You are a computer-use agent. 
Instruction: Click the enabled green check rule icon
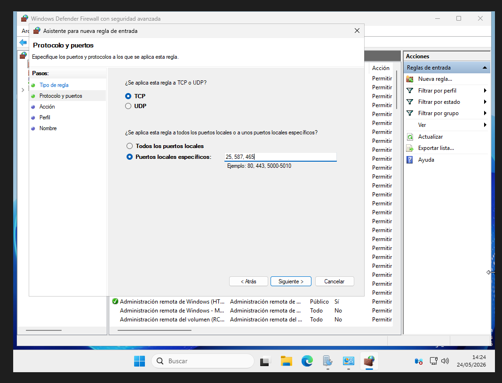click(x=115, y=302)
